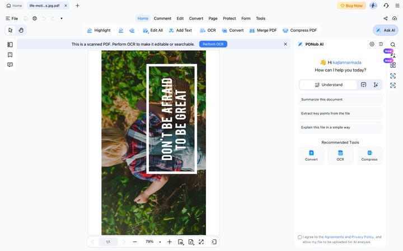Viewport: 403px width, 251px height.
Task: Open the Privacy Policy link
Action: point(362,237)
